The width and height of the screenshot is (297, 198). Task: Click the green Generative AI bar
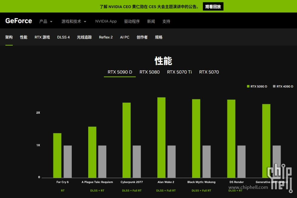point(266,141)
